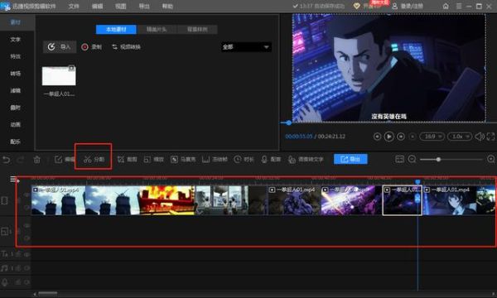Click the timeline zoom slider handle
497x298 pixels.
(438, 159)
